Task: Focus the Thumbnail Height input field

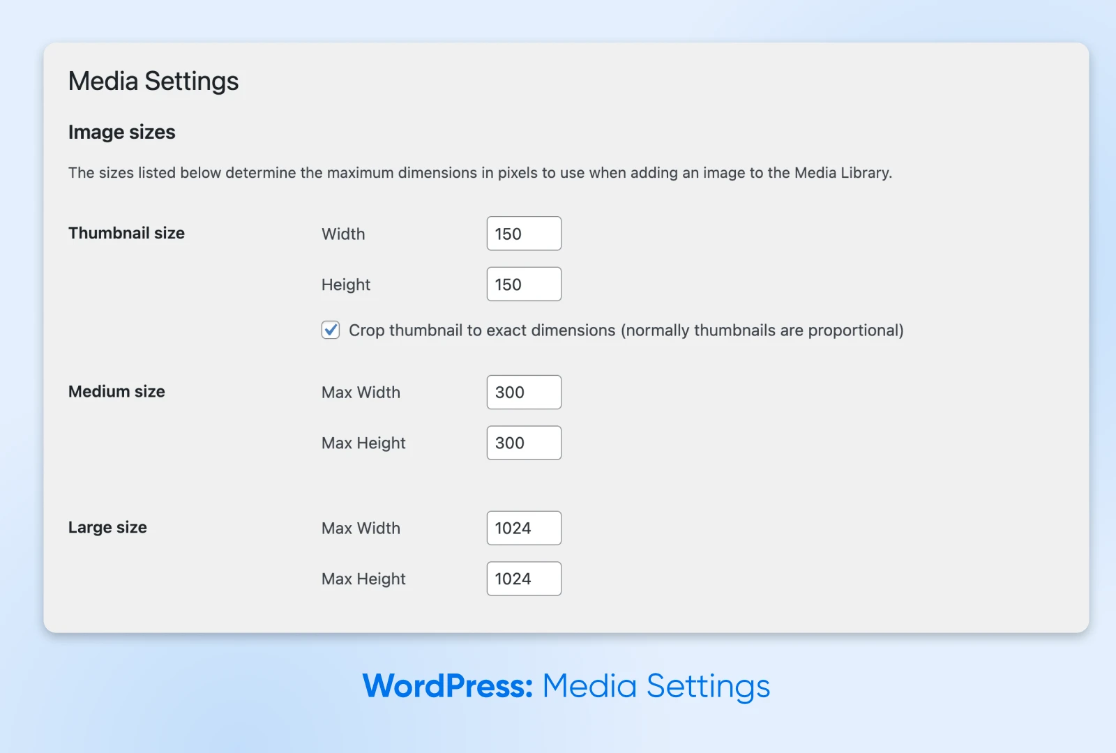Action: click(x=524, y=284)
